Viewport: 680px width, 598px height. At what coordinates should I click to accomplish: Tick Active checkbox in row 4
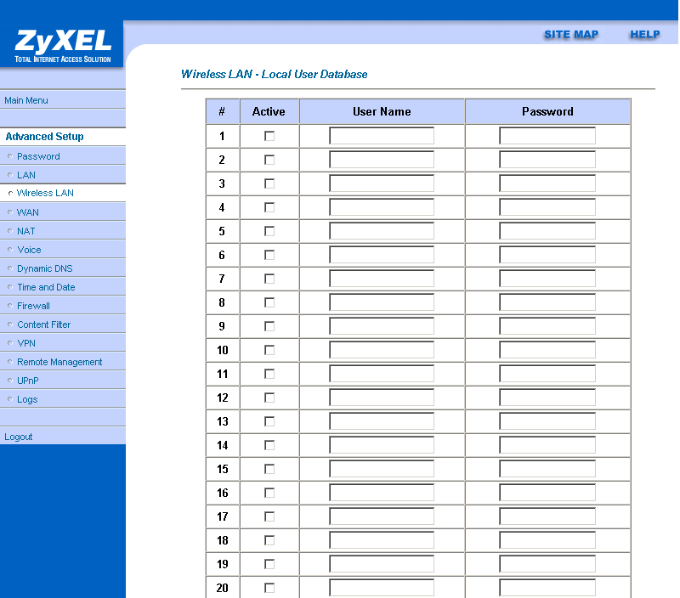click(x=269, y=207)
